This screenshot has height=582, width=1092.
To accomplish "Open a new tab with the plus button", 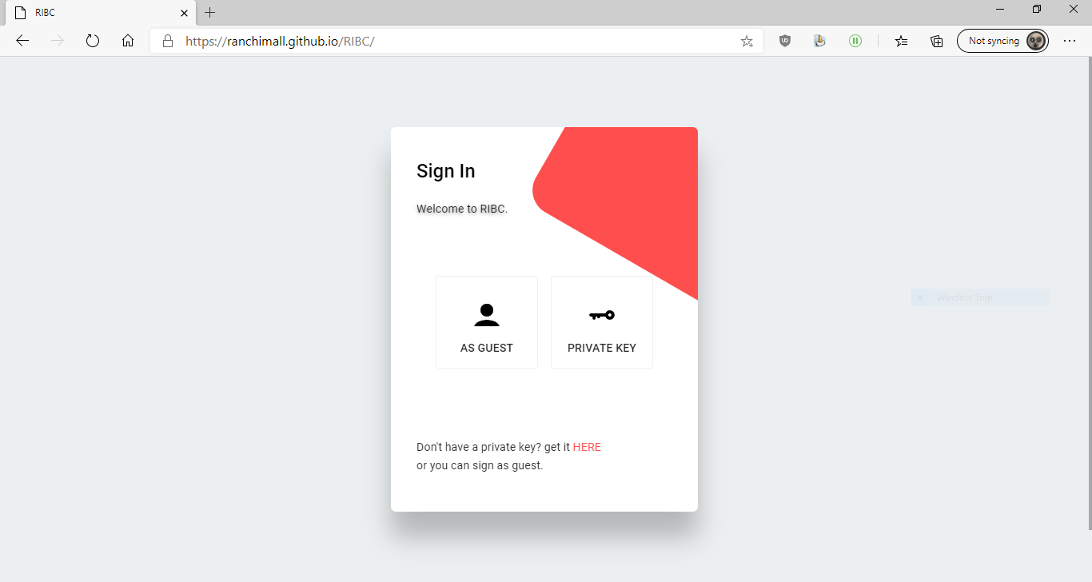I will pos(210,13).
